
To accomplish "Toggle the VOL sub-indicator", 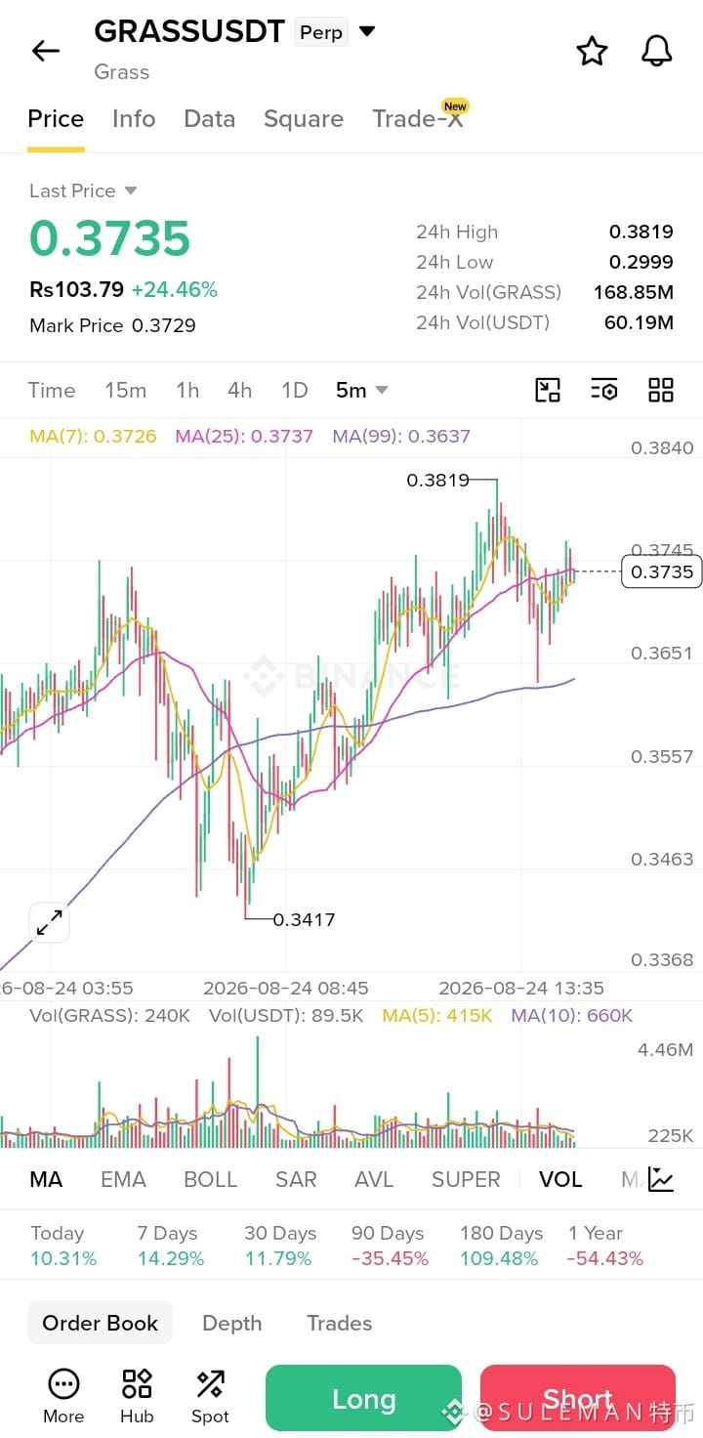I will (560, 1179).
